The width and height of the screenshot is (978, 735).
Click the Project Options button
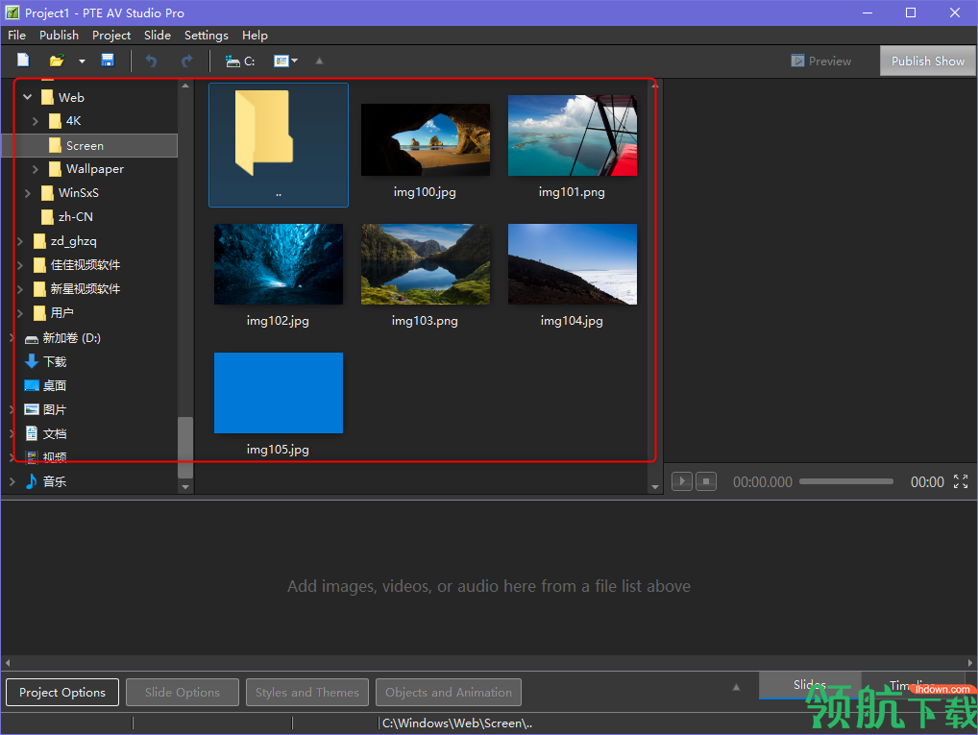(62, 692)
